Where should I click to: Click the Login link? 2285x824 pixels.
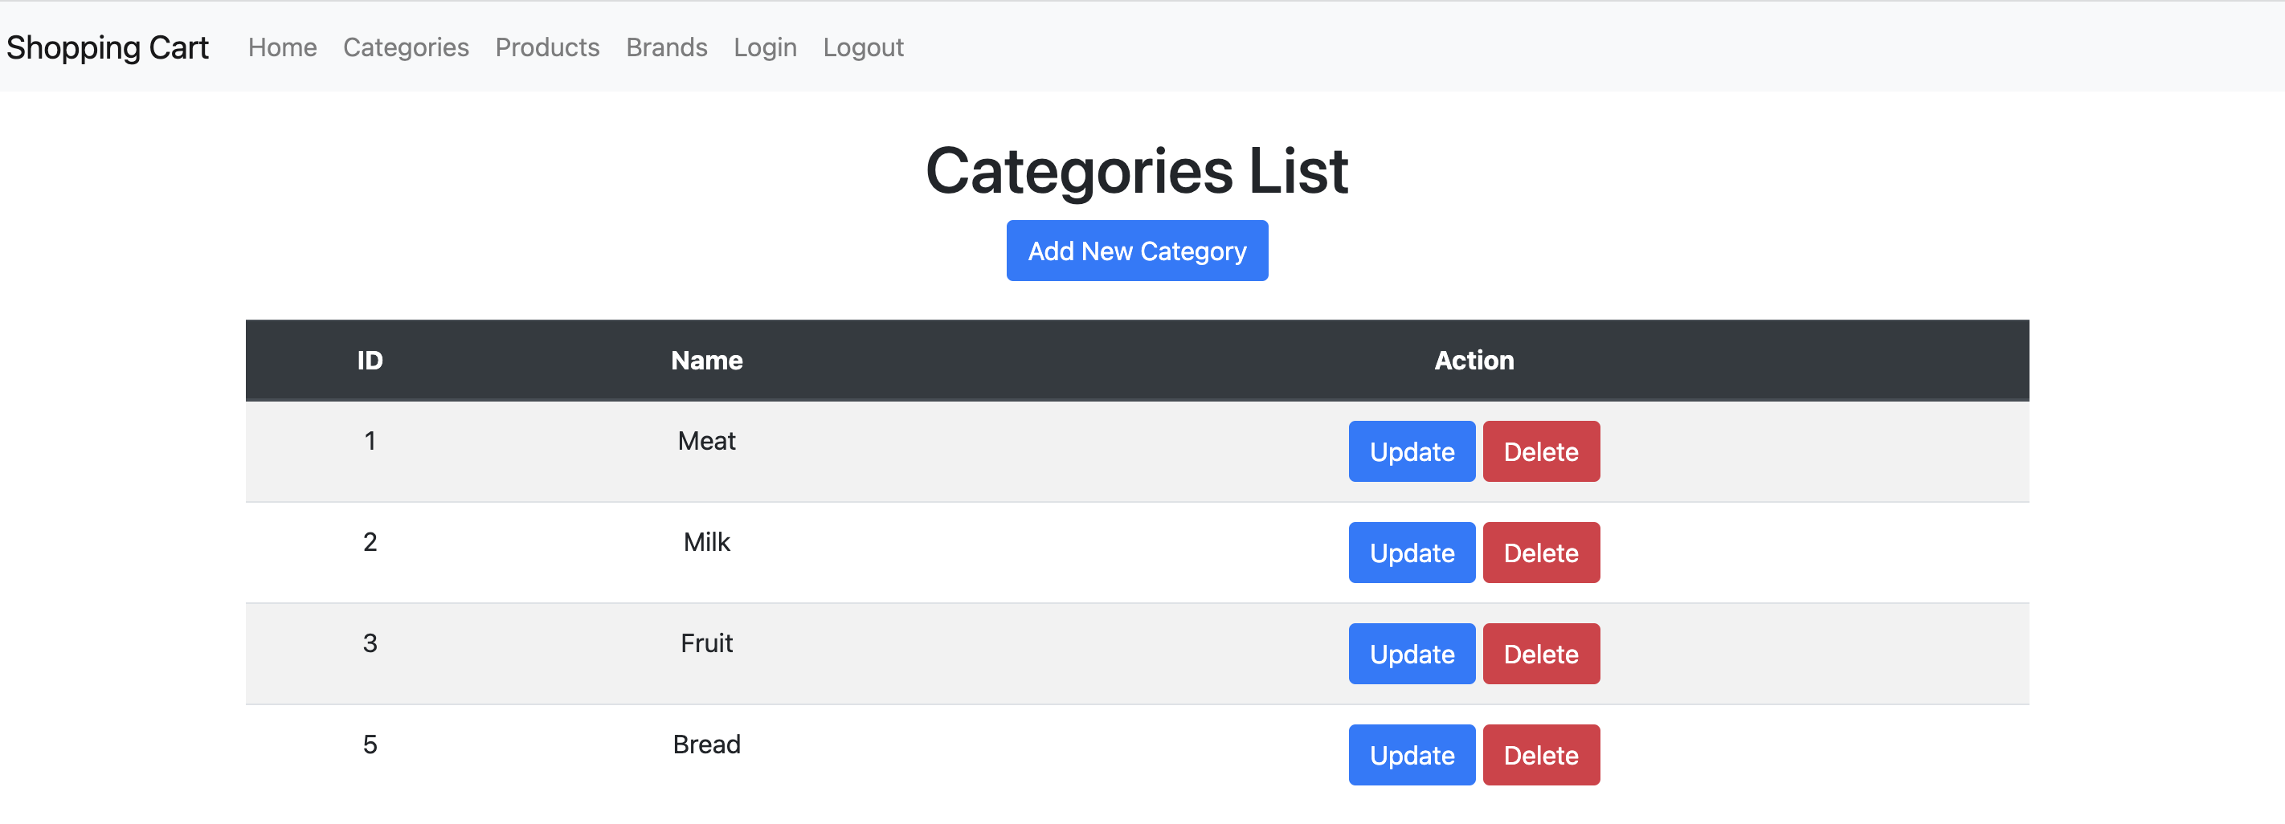click(x=765, y=48)
